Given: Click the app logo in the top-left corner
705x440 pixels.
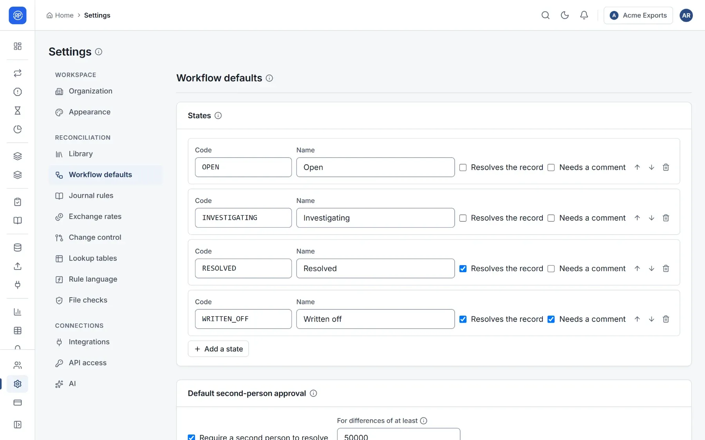Looking at the screenshot, I should point(18,15).
